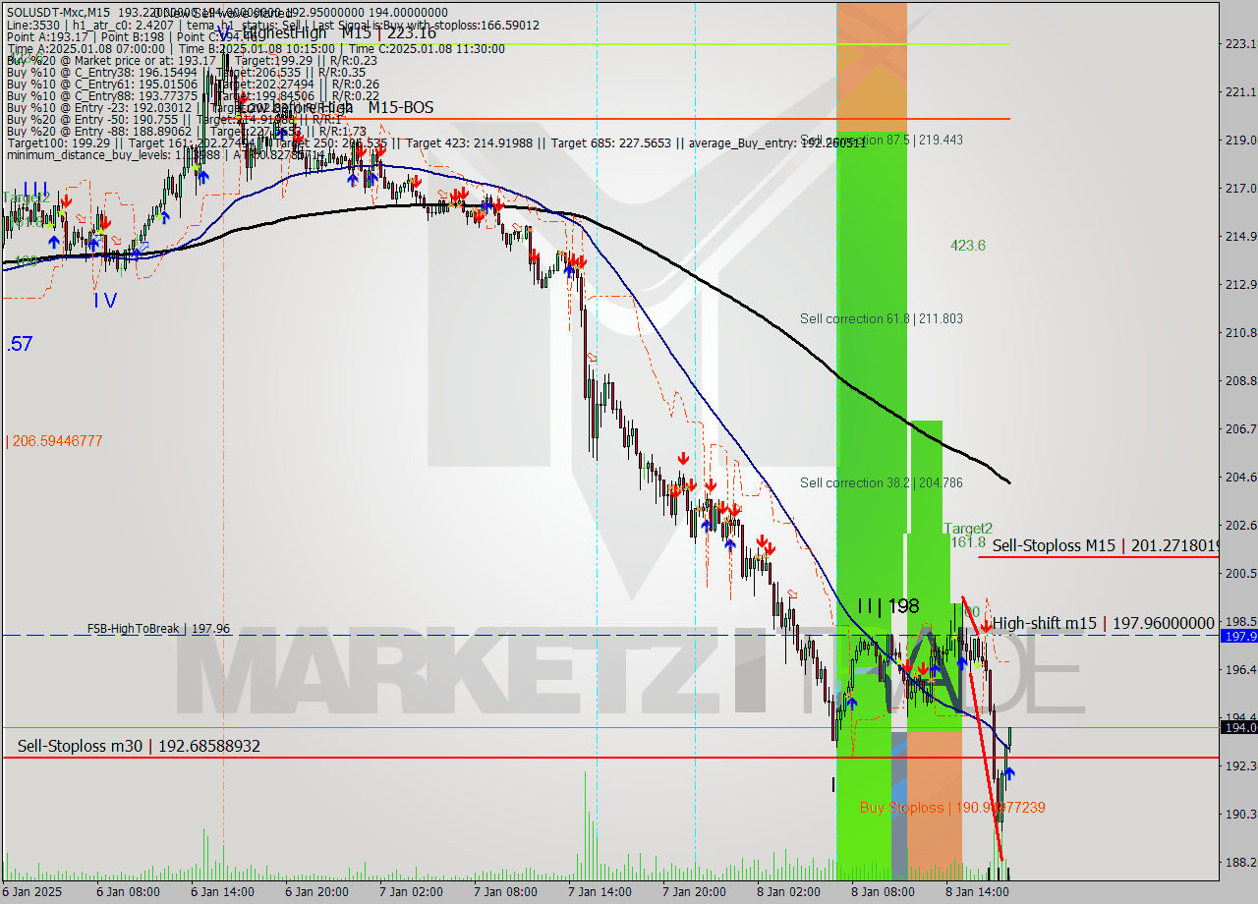Click the 190.3 price axis label

click(x=1239, y=814)
